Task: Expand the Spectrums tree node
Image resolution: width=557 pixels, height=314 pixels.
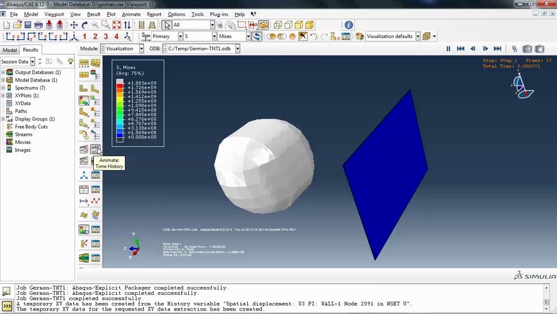Action: tap(3, 88)
